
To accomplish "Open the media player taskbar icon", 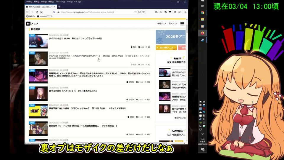I will [x=202, y=26].
